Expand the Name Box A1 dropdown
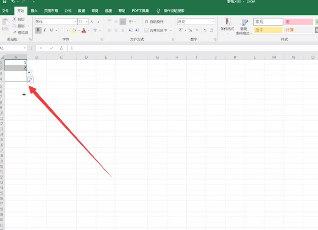 pos(25,48)
